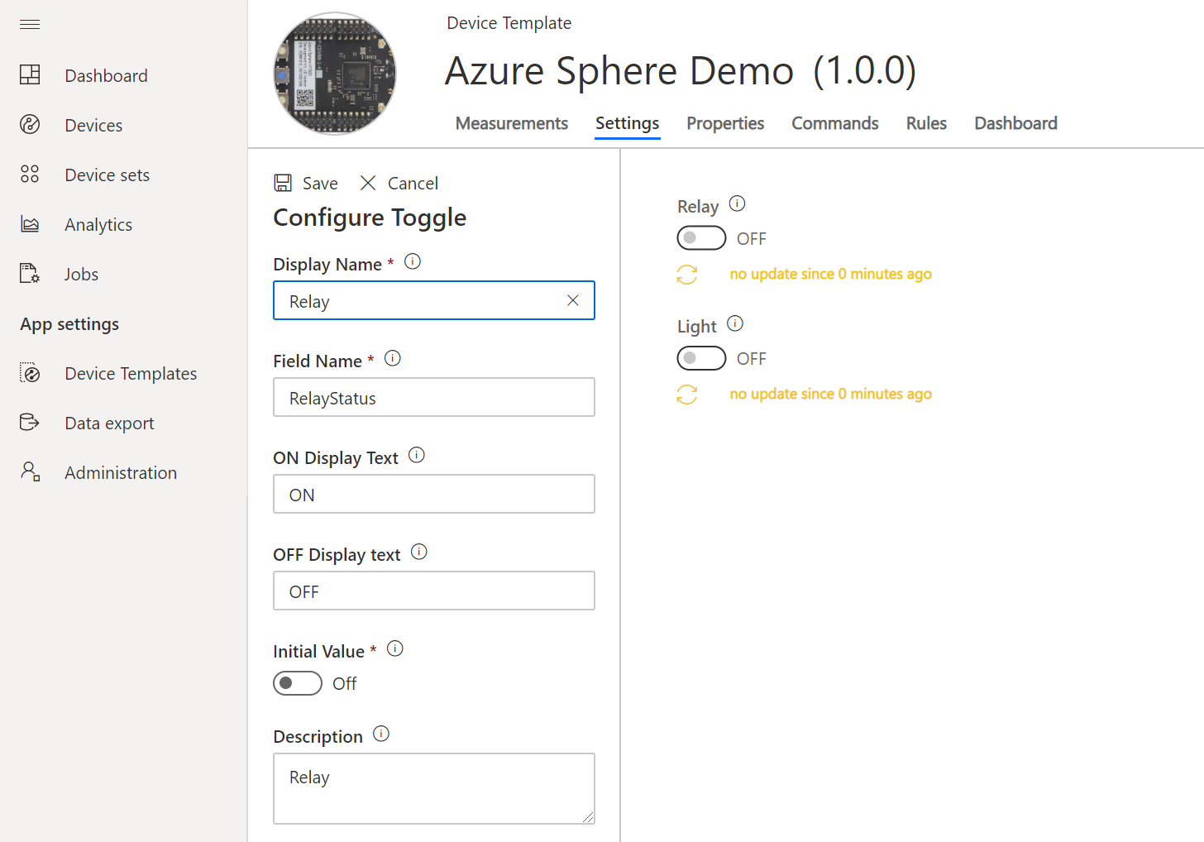Open Device sets in sidebar

point(107,175)
